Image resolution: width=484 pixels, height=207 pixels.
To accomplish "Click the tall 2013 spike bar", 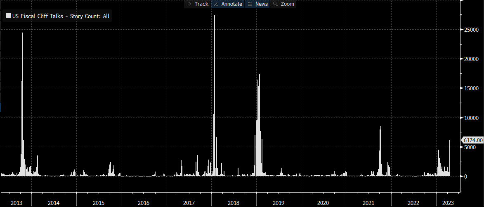I will (x=23, y=104).
